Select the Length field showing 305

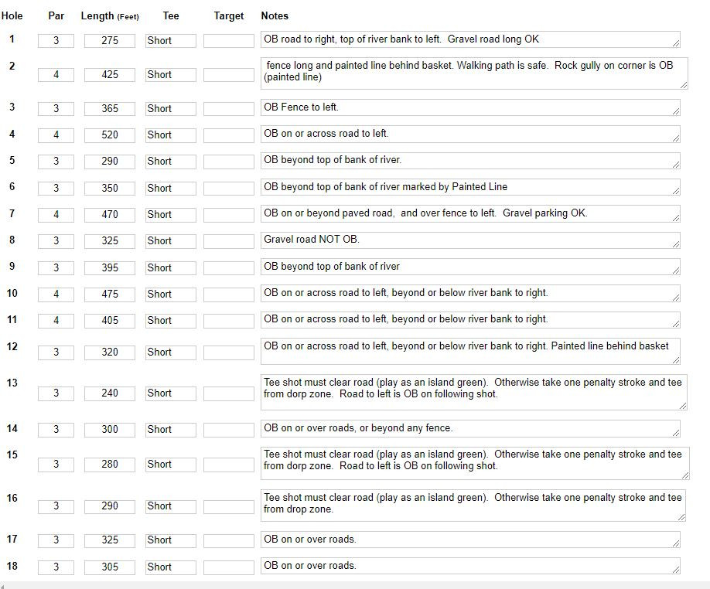point(110,567)
